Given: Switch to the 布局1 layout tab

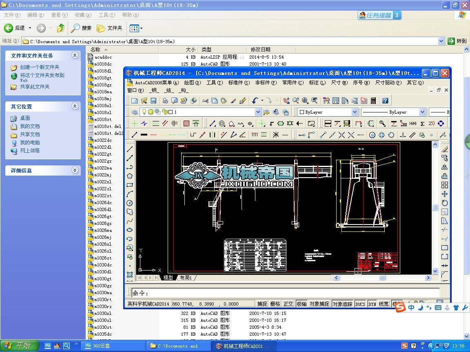Looking at the screenshot, I should [x=186, y=278].
